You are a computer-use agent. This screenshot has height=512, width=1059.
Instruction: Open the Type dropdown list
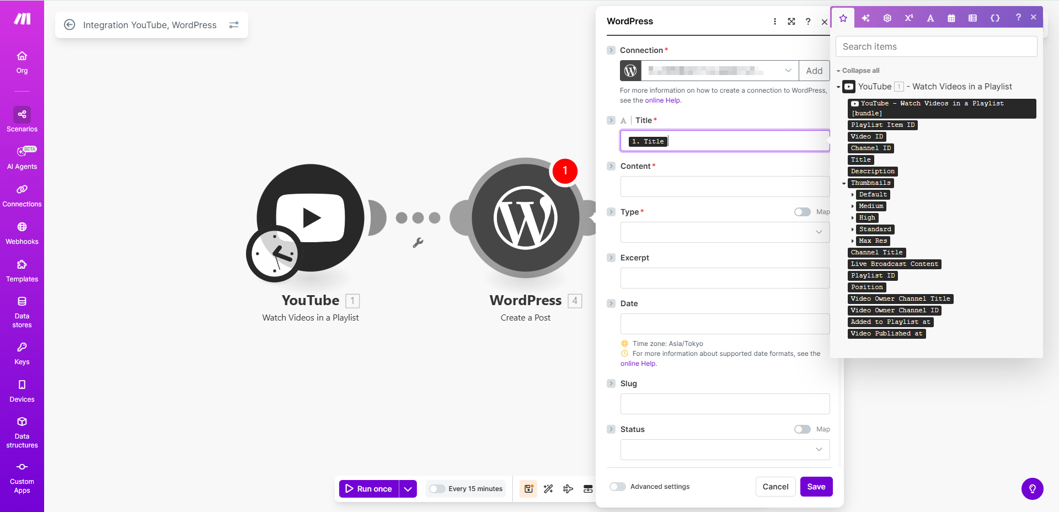tap(725, 232)
